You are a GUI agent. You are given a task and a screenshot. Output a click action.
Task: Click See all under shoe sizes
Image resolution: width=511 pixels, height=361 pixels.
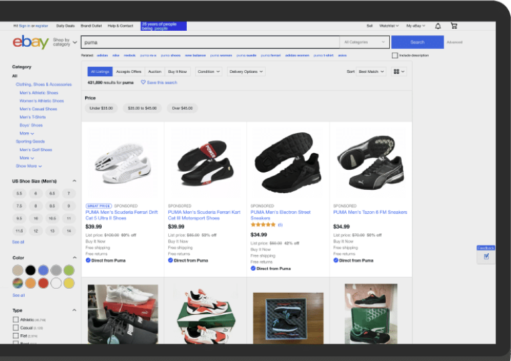pos(18,242)
